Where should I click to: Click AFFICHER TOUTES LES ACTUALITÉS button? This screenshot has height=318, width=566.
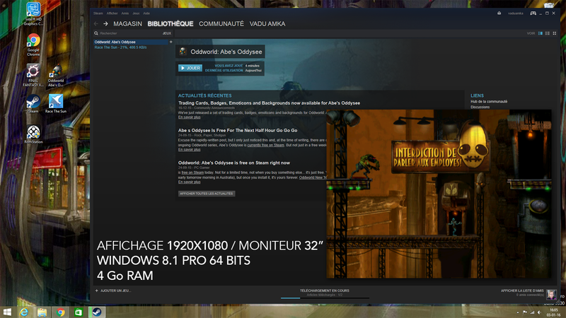click(x=207, y=194)
